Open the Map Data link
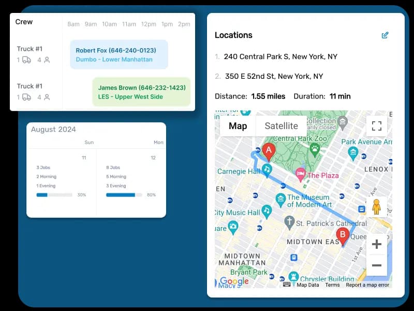The width and height of the screenshot is (414, 311). point(307,285)
